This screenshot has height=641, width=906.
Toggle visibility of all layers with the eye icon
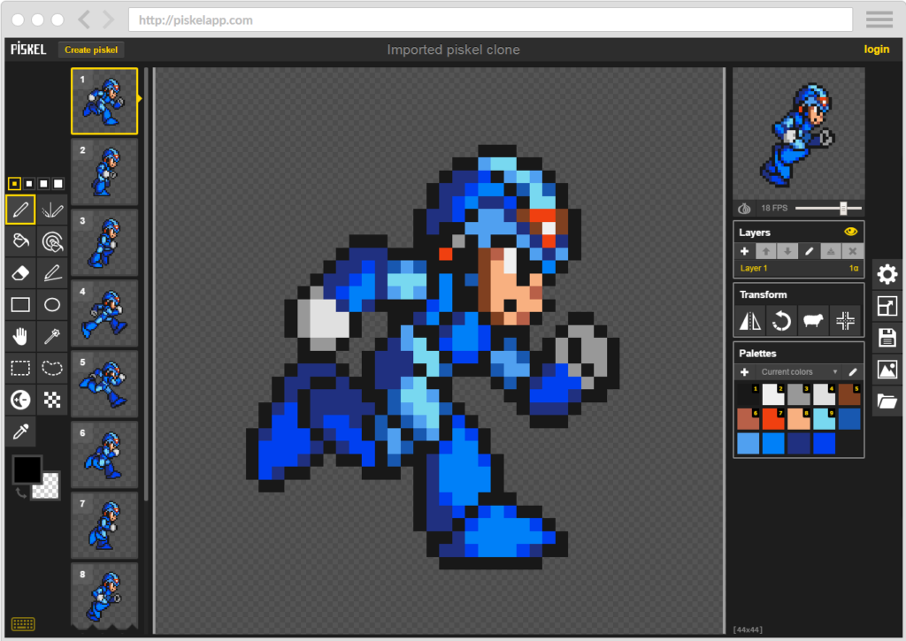(x=850, y=232)
